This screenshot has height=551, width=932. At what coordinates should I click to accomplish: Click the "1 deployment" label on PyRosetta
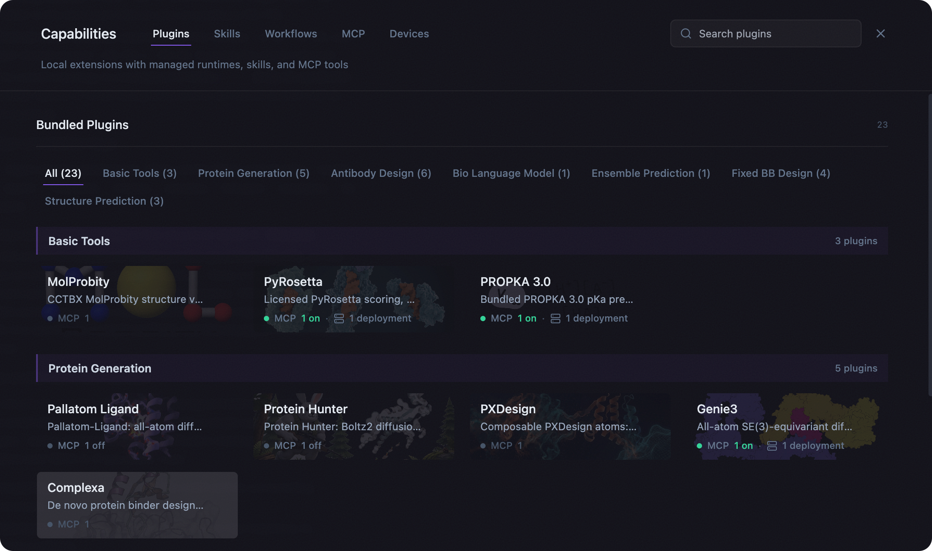380,319
